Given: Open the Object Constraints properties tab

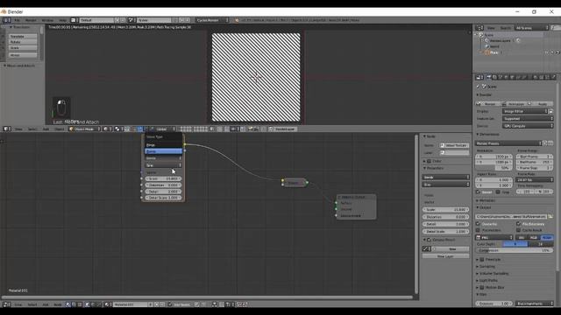Looking at the screenshot, I should pos(518,77).
